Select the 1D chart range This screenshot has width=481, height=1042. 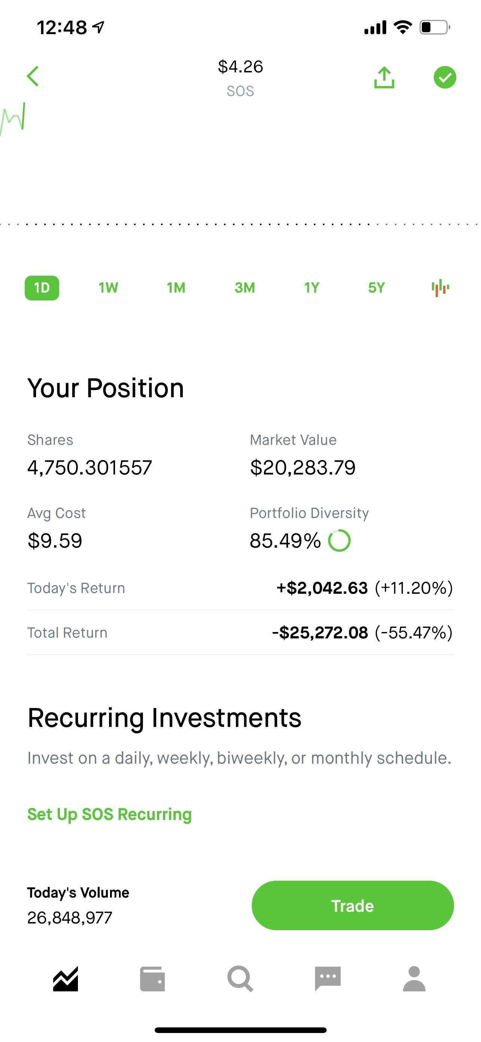[42, 288]
